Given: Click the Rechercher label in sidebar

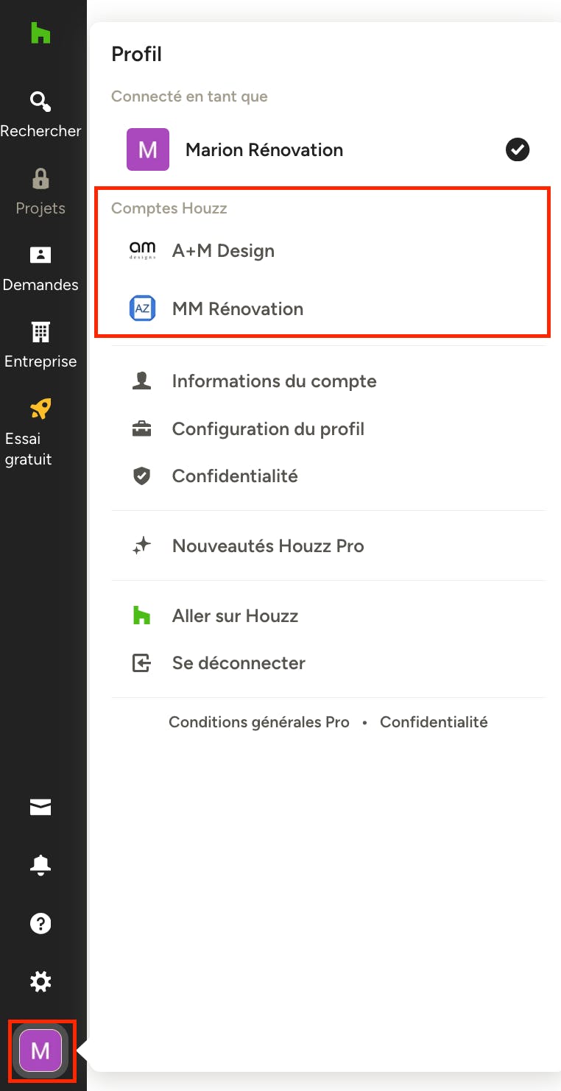Looking at the screenshot, I should [x=40, y=131].
